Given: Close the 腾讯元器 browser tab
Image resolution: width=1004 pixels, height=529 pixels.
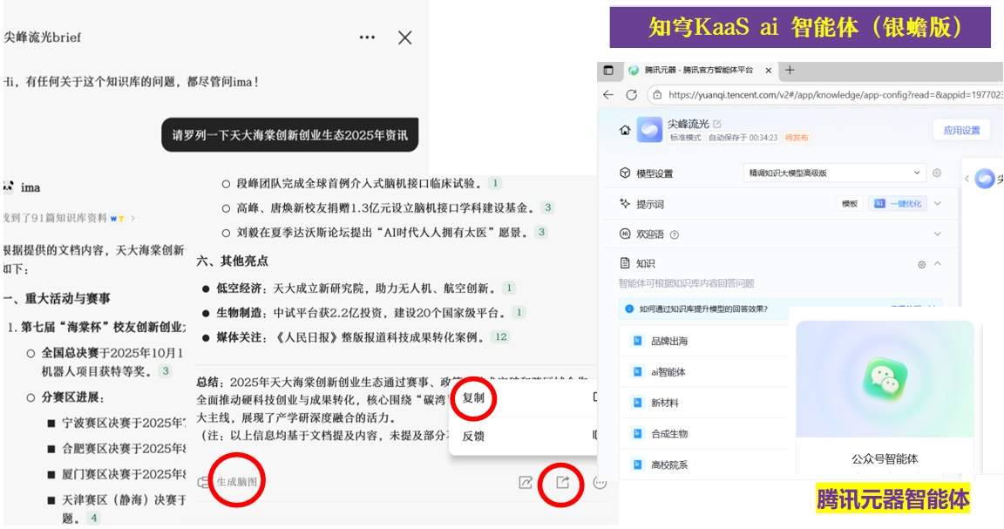Looking at the screenshot, I should [769, 71].
